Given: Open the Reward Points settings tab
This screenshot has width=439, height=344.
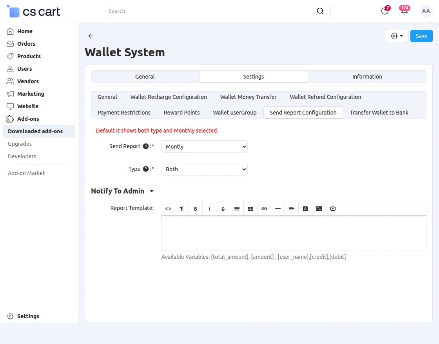Looking at the screenshot, I should tap(181, 112).
